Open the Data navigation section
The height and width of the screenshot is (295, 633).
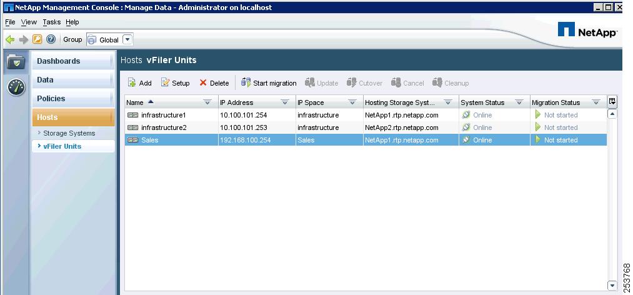(x=73, y=80)
